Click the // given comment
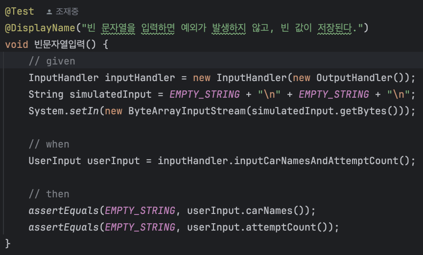423x255 pixels. [x=52, y=62]
